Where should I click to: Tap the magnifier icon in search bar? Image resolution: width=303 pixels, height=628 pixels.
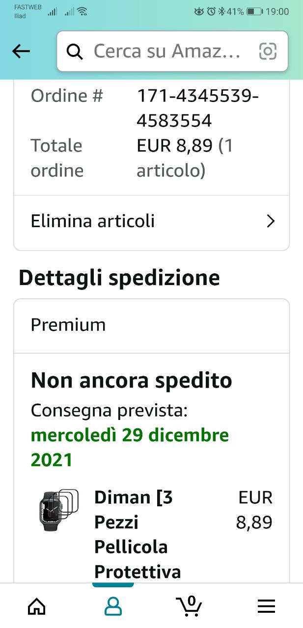75,51
